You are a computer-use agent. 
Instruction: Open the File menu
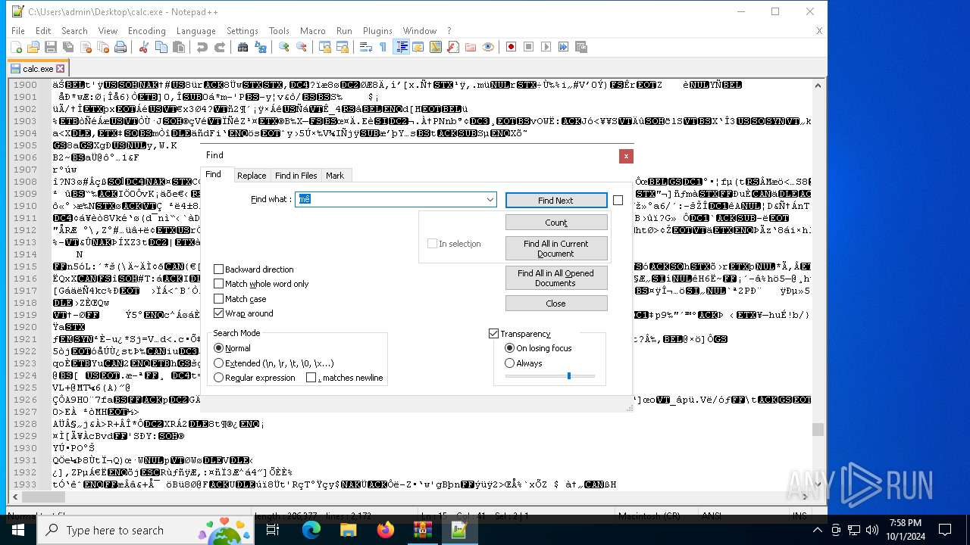(x=18, y=31)
